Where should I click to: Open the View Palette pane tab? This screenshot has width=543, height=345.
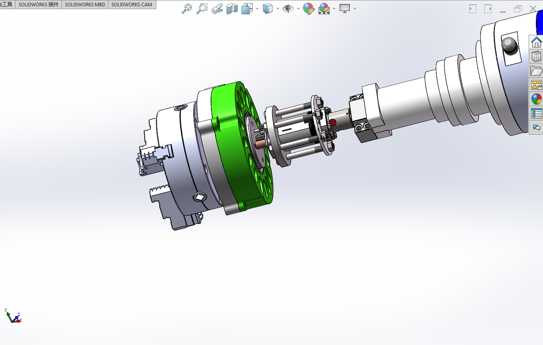(537, 85)
